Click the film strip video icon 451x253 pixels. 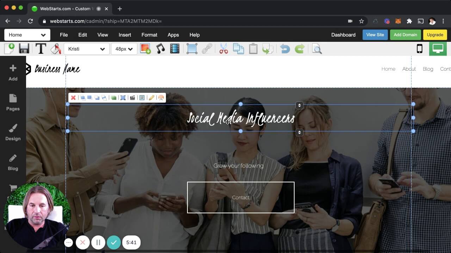click(175, 49)
